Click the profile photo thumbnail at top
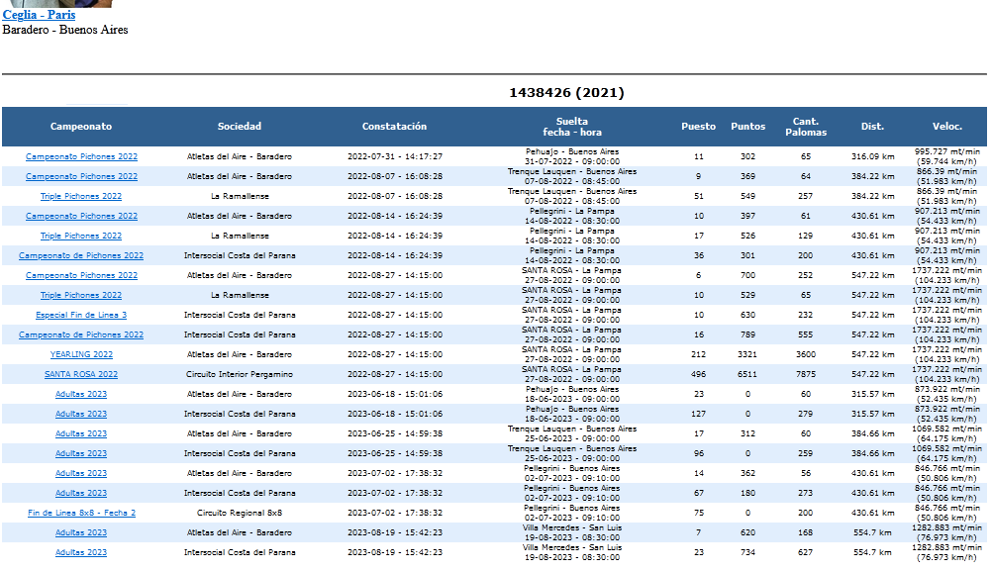The height and width of the screenshot is (572, 992). click(x=61, y=3)
